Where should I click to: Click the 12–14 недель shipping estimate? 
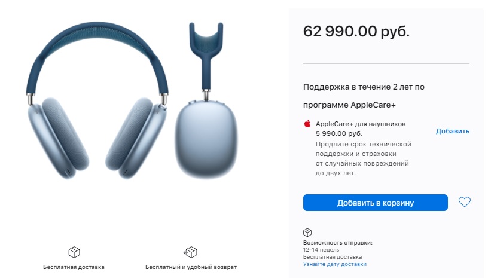321,250
